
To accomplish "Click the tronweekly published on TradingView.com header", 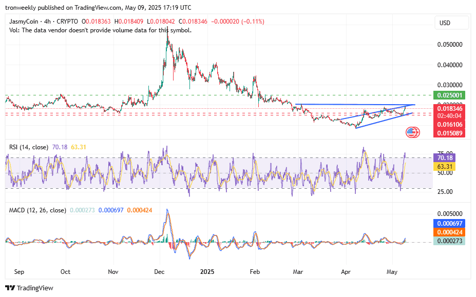I will (99, 8).
